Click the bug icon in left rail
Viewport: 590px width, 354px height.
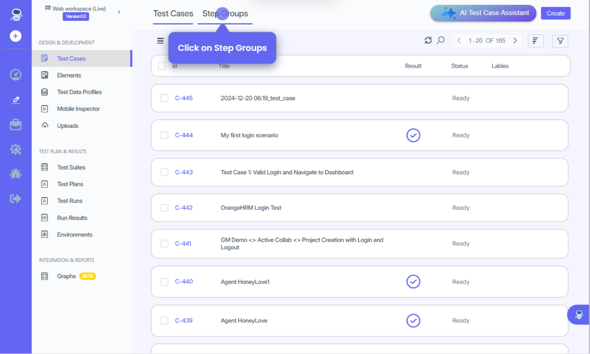(x=16, y=174)
